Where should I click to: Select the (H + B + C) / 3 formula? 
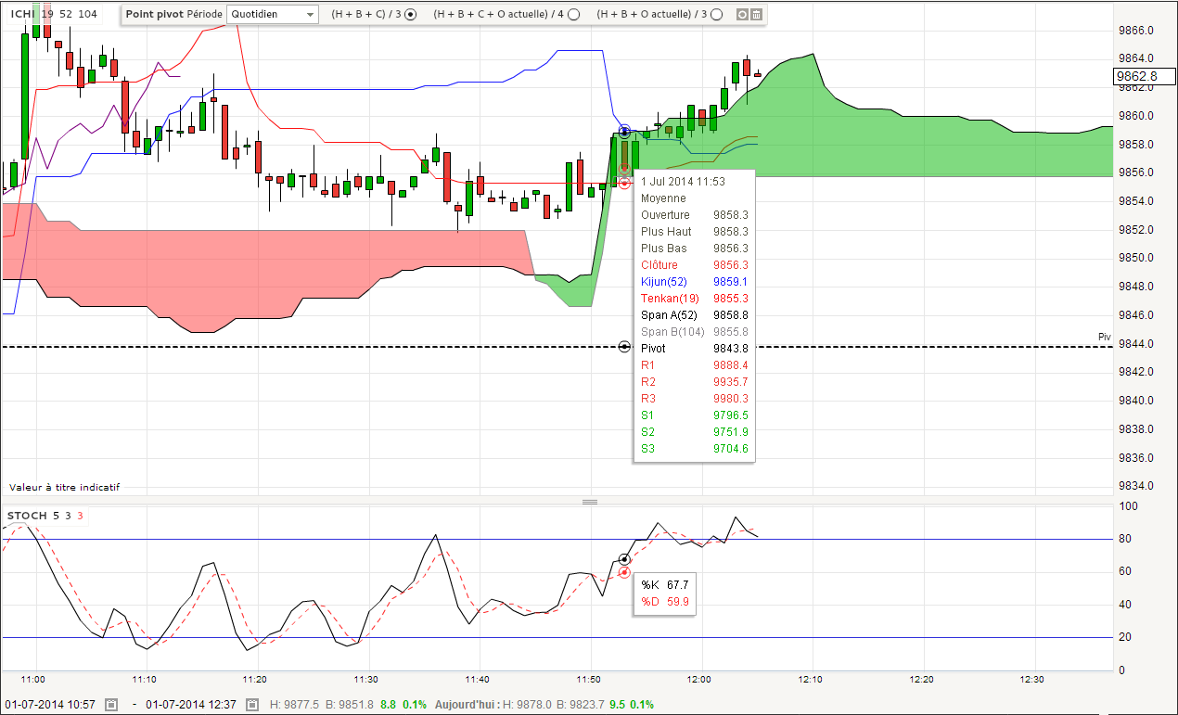411,15
